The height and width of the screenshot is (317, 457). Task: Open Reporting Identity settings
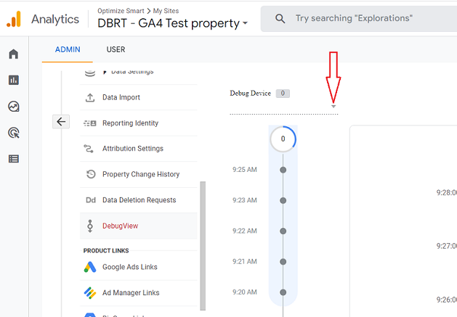(130, 123)
